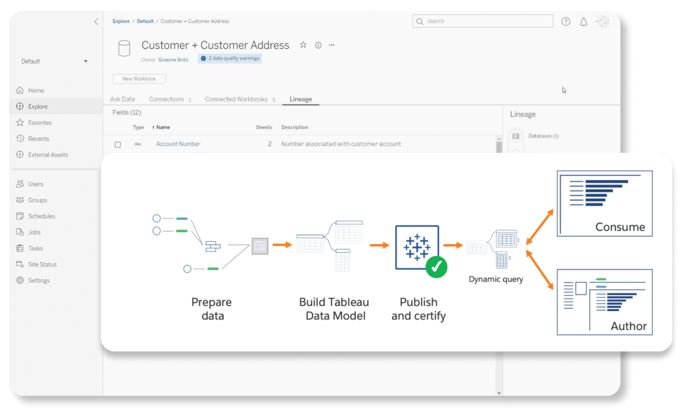680x408 pixels.
Task: Favorite the data source using the star
Action: coord(303,45)
